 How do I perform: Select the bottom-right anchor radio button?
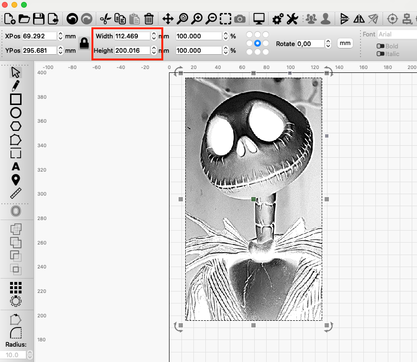pos(266,52)
